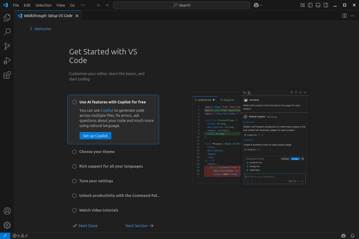Check off the Choose your theme step
Image resolution: width=359 pixels, height=239 pixels.
point(74,152)
